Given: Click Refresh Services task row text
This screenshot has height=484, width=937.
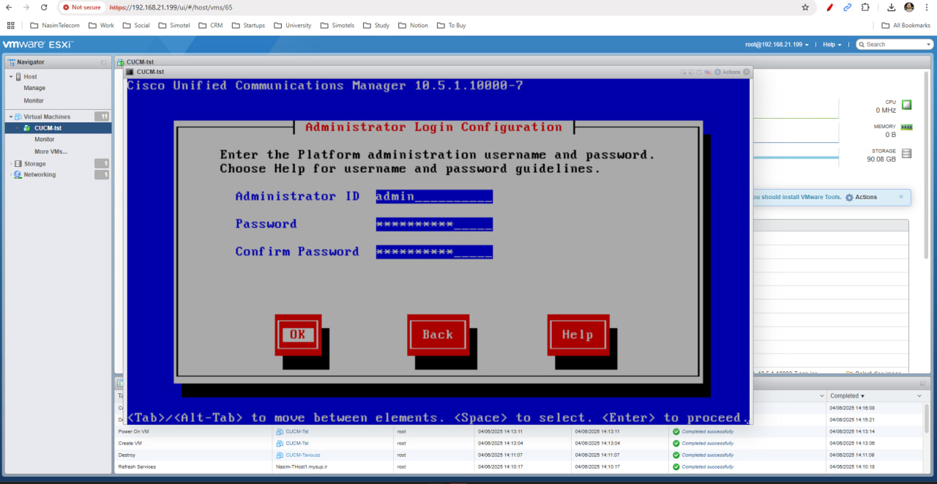Looking at the screenshot, I should [137, 466].
